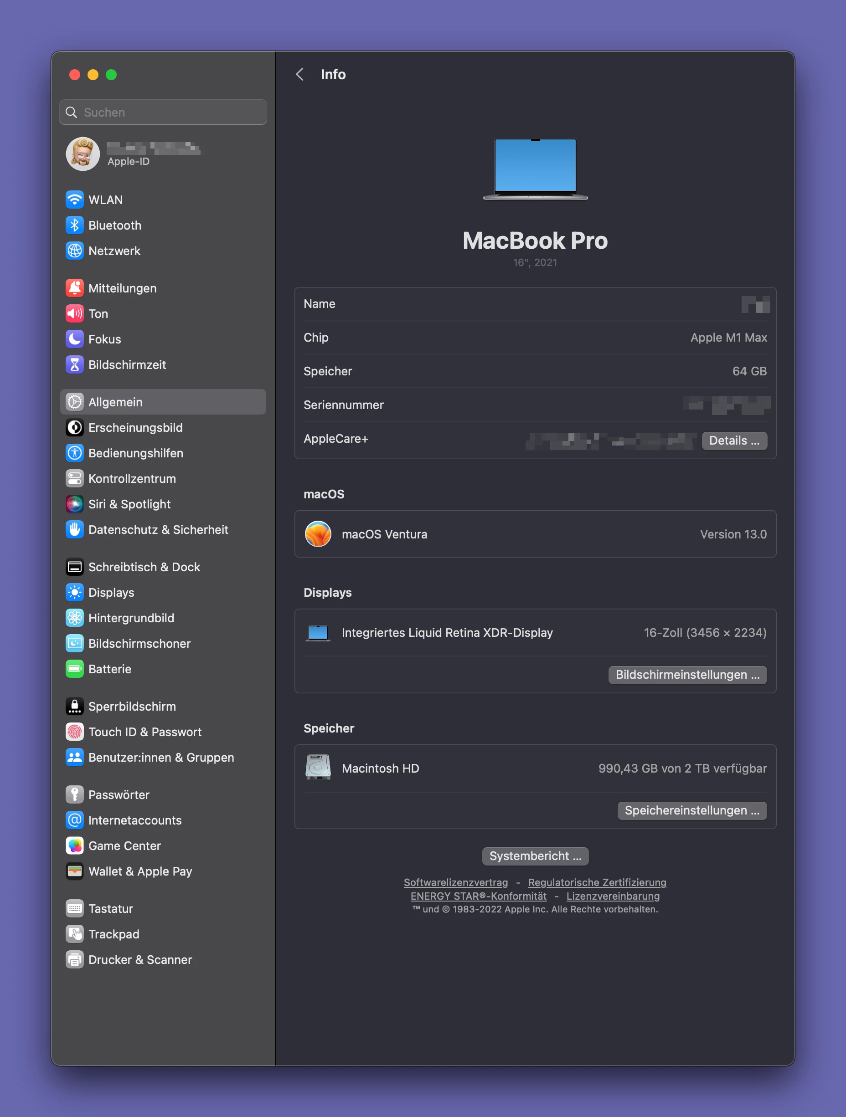Screen dimensions: 846x1117
Task: Click the yellow minimize window button
Action: [x=93, y=75]
